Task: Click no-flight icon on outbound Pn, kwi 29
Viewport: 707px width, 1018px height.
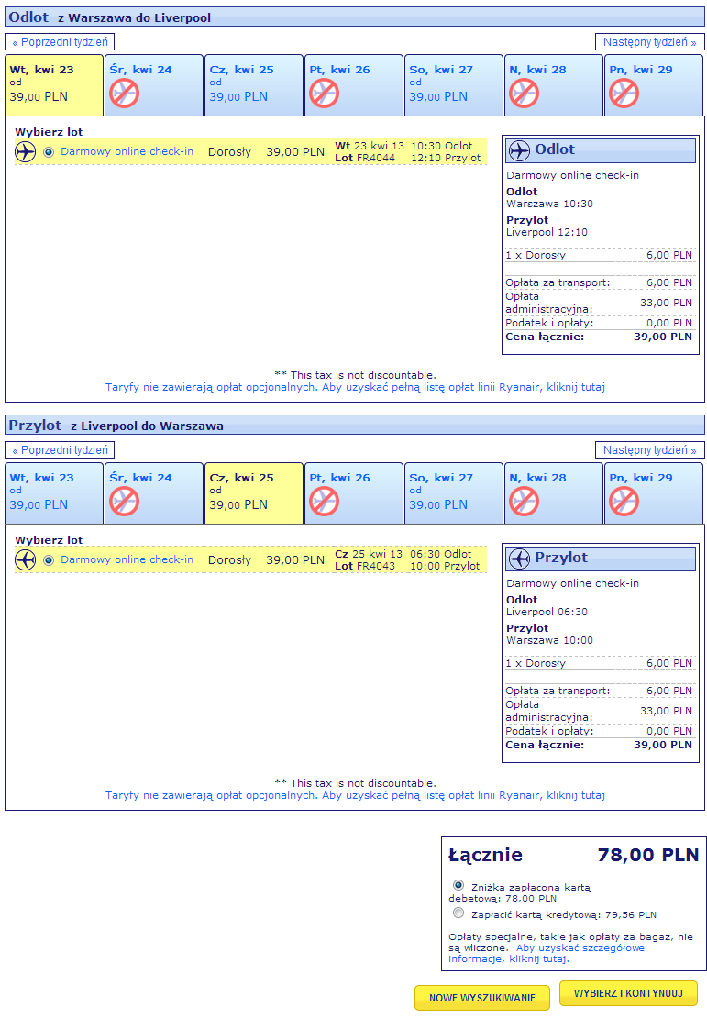Action: click(x=624, y=94)
